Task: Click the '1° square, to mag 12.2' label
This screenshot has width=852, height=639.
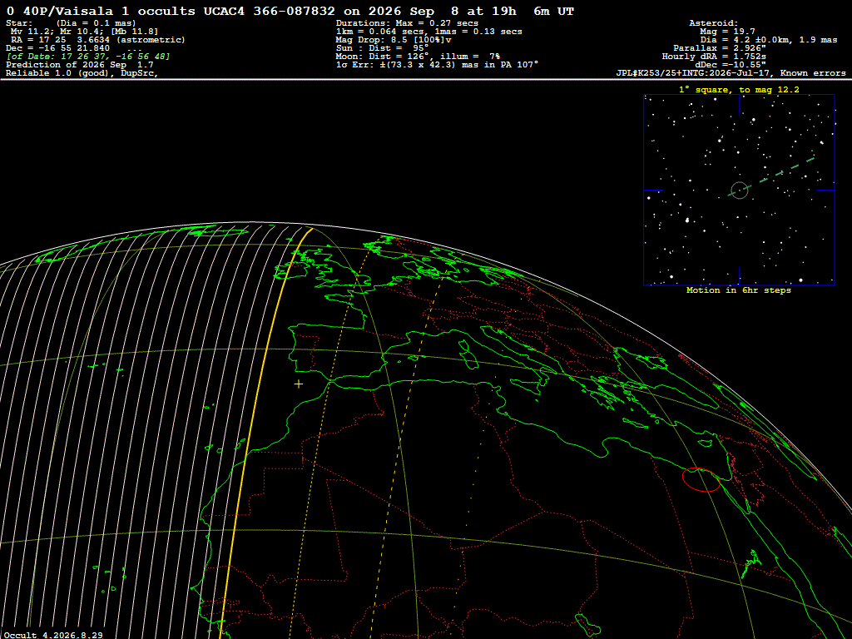Action: click(739, 90)
